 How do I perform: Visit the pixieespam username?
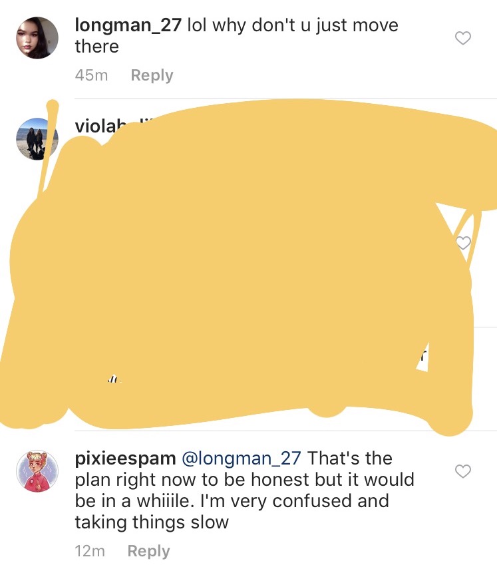125,459
